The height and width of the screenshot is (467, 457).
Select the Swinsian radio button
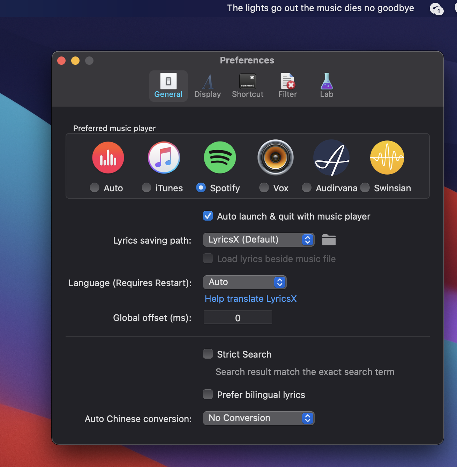365,187
